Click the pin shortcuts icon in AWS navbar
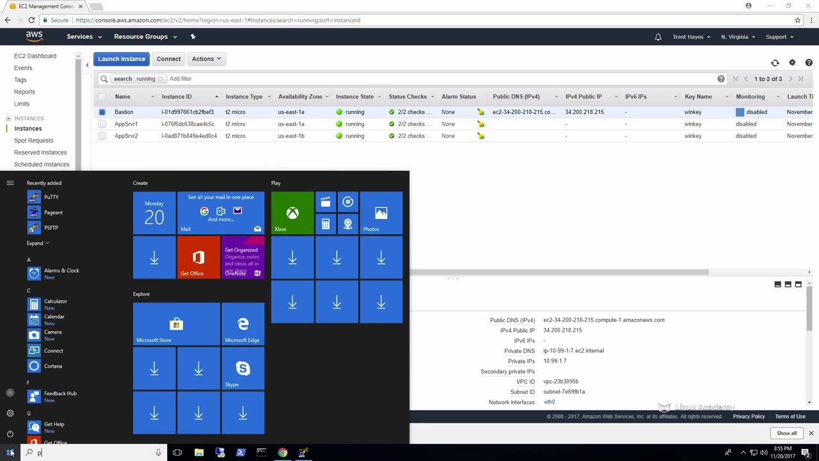819x461 pixels. coord(193,36)
